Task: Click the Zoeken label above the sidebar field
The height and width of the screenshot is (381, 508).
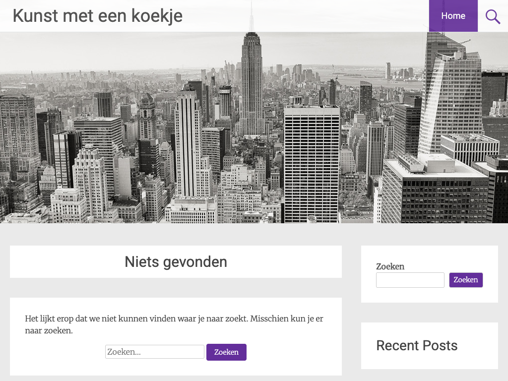Action: pyautogui.click(x=390, y=266)
